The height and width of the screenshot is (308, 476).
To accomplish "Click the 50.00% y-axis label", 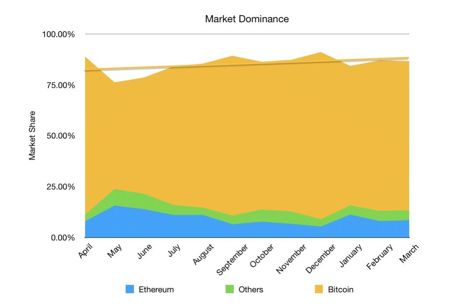I will (x=60, y=136).
